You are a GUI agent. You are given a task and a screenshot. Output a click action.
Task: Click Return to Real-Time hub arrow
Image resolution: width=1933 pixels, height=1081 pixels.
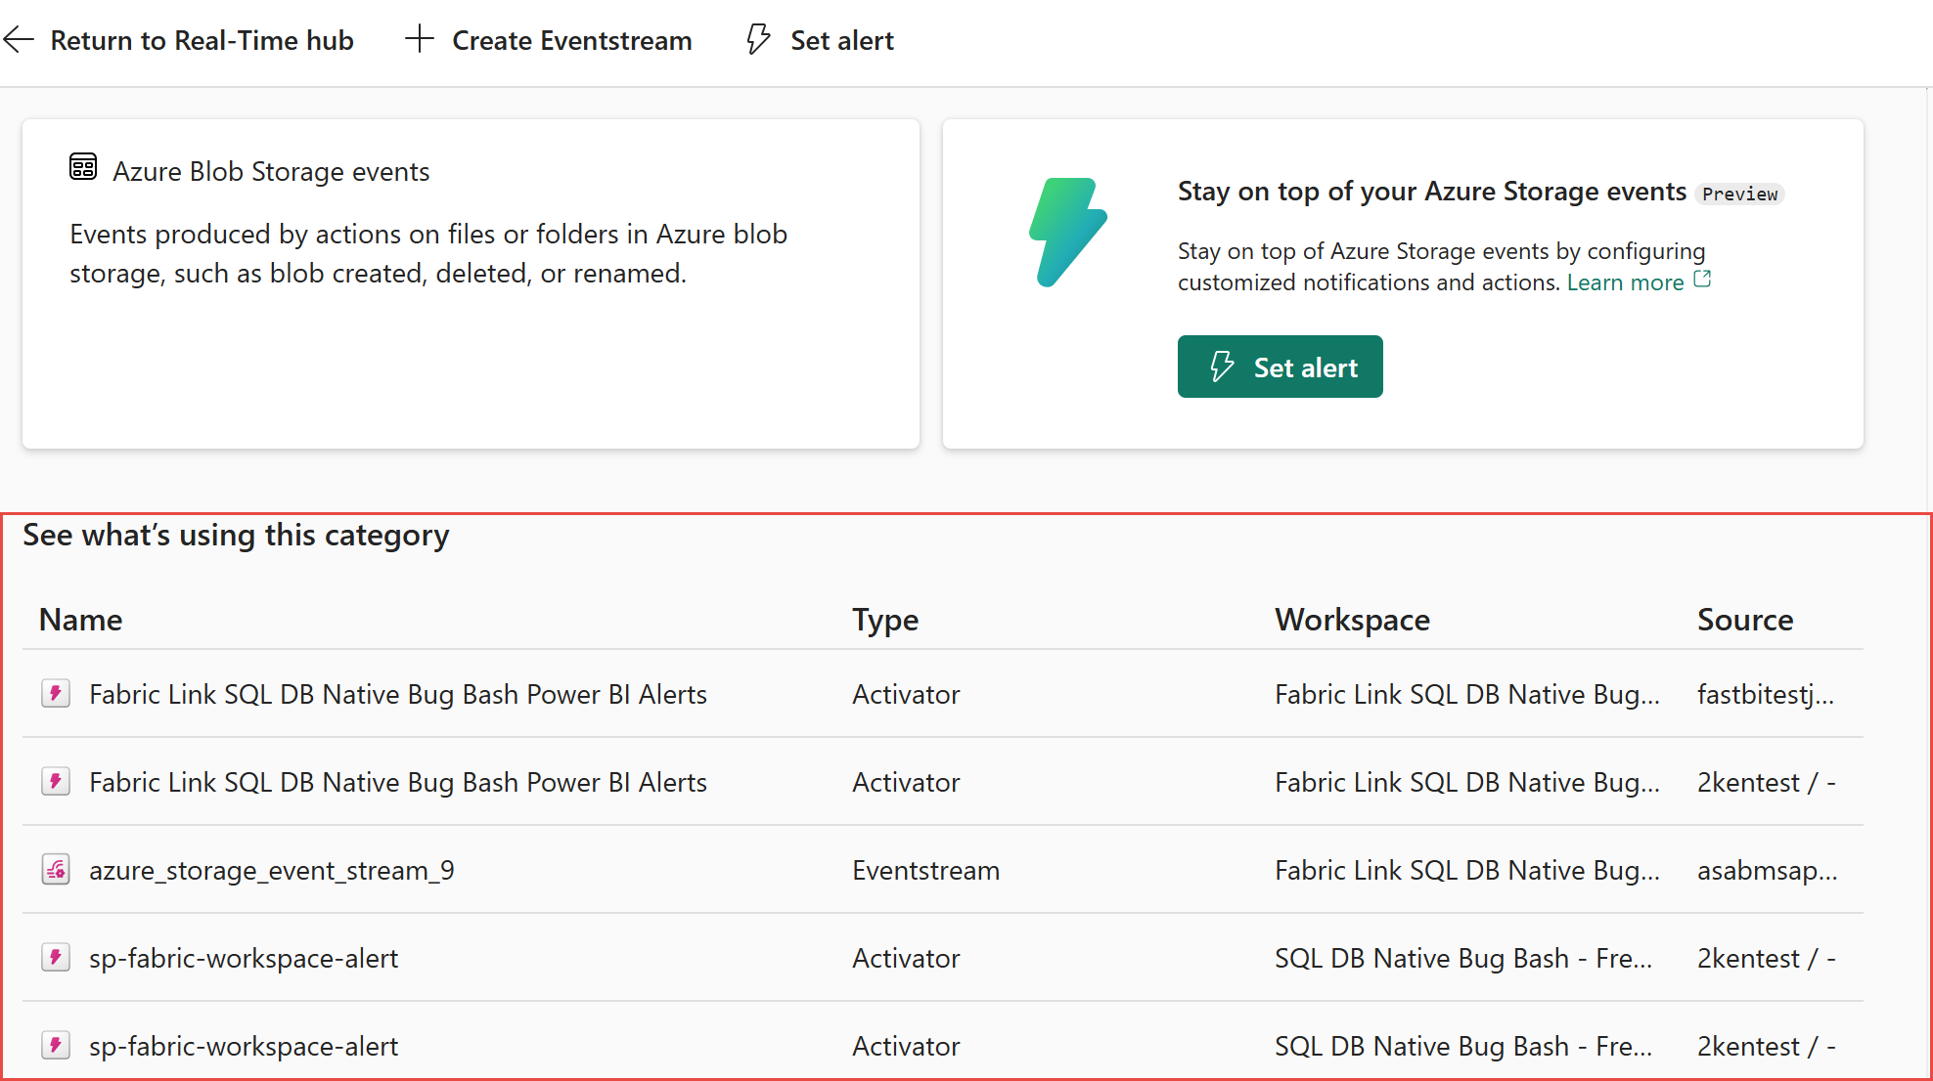[19, 40]
